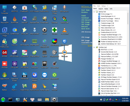Viewport: 130px width, 106px height.
Task: Open the Dism++ desktop icon
Action: tap(15, 87)
